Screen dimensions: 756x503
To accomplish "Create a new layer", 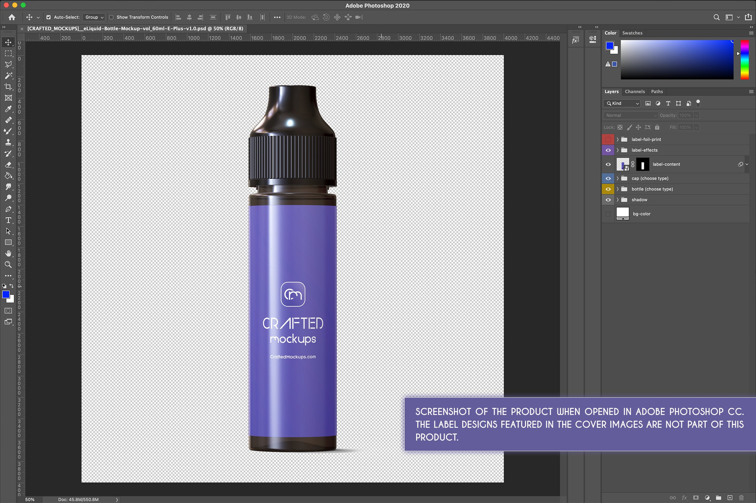I will [730, 498].
